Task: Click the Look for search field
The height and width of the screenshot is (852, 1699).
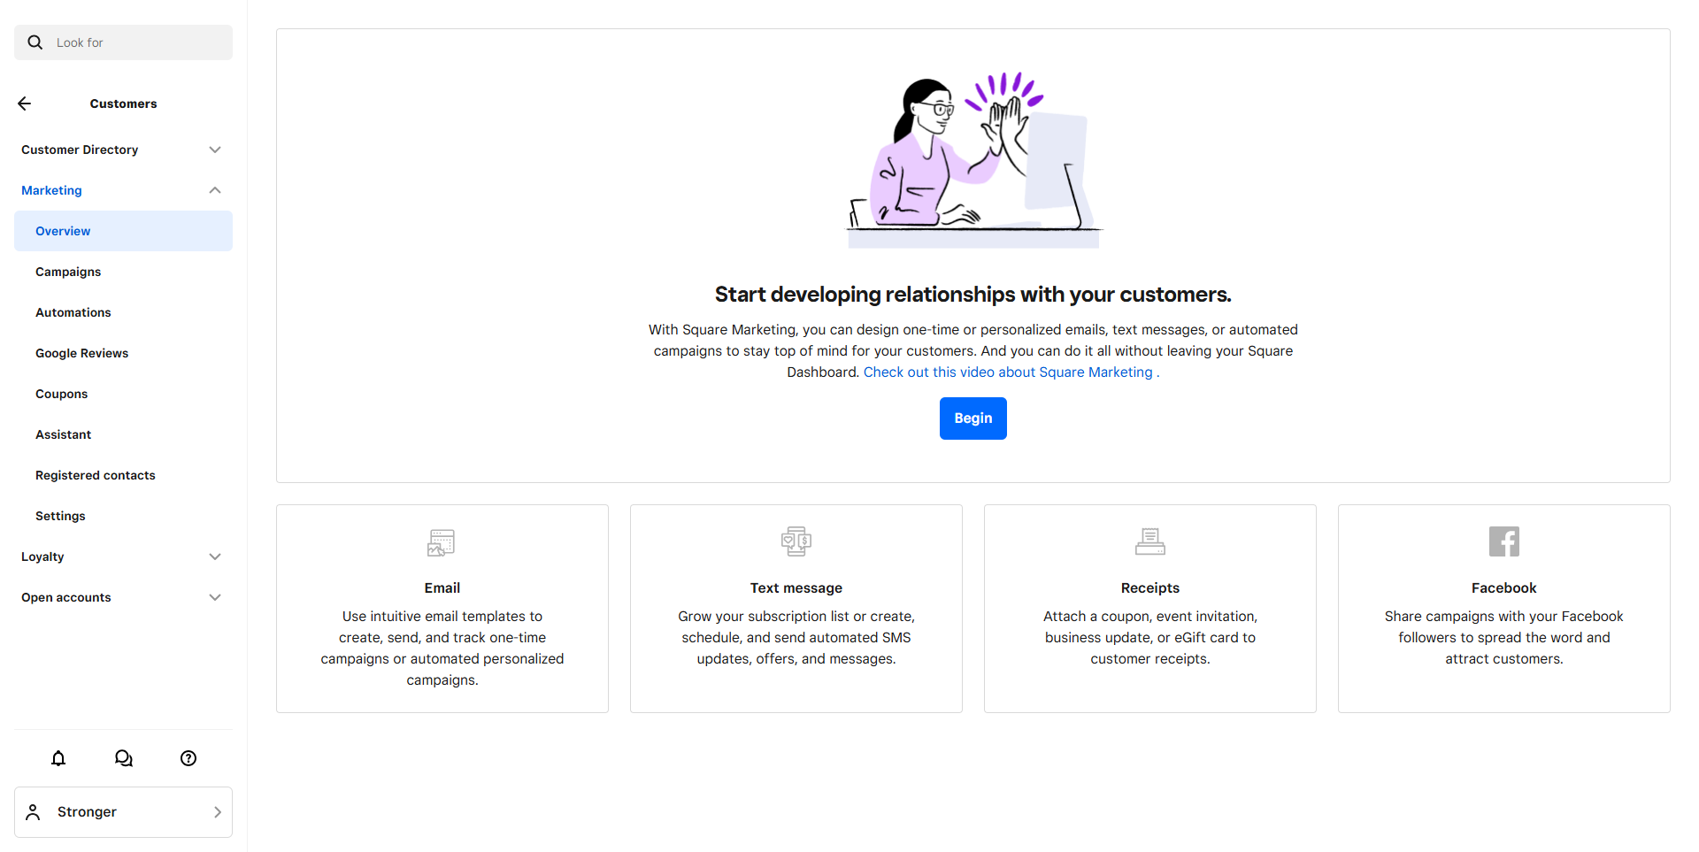Action: (123, 42)
